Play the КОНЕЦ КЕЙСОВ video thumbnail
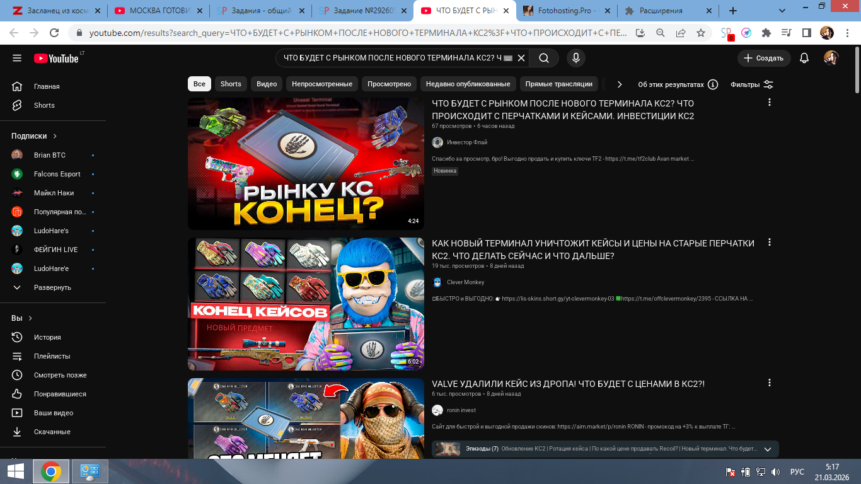 [x=306, y=304]
